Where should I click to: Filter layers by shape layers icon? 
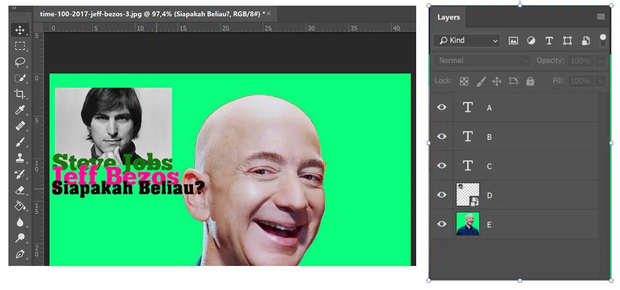[x=568, y=41]
